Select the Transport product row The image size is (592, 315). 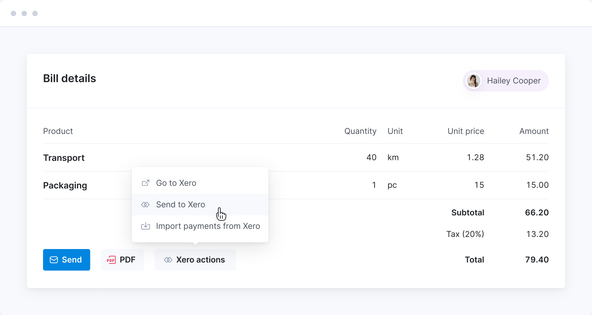(64, 158)
